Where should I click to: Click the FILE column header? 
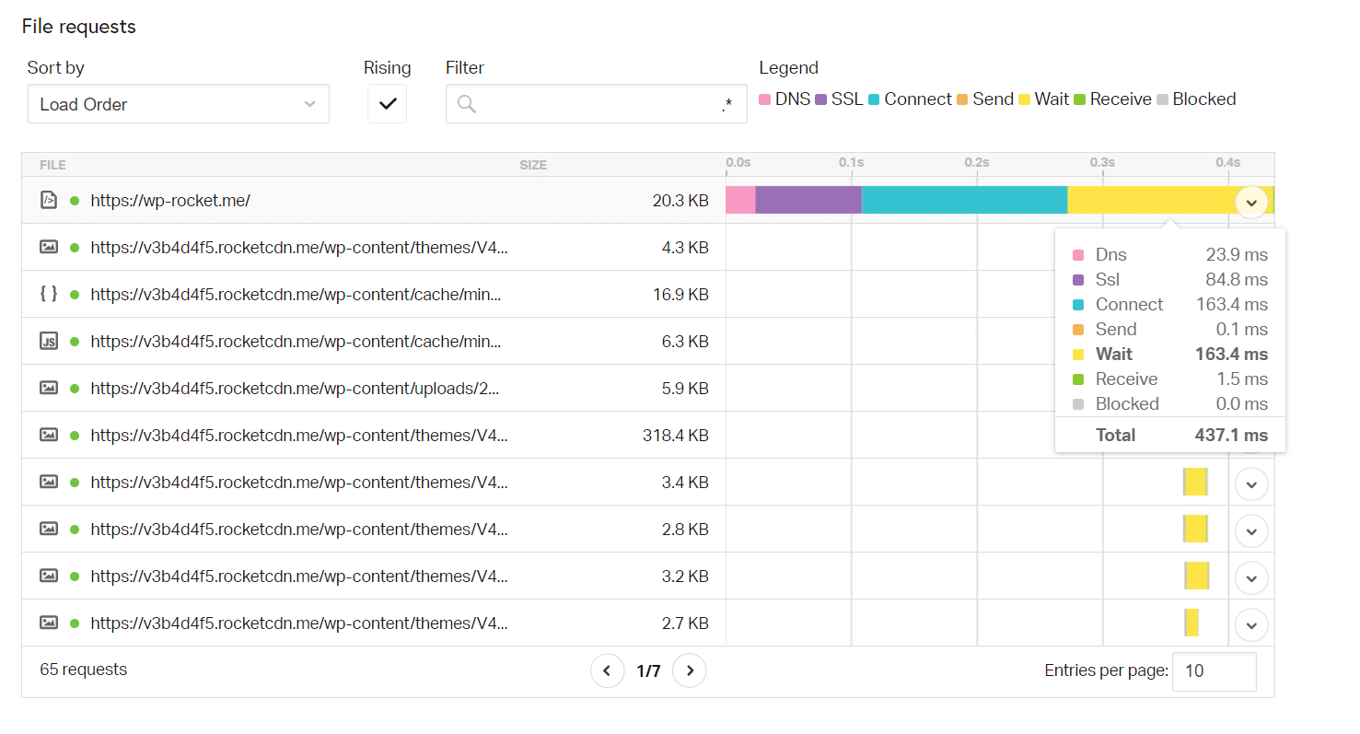tap(52, 165)
